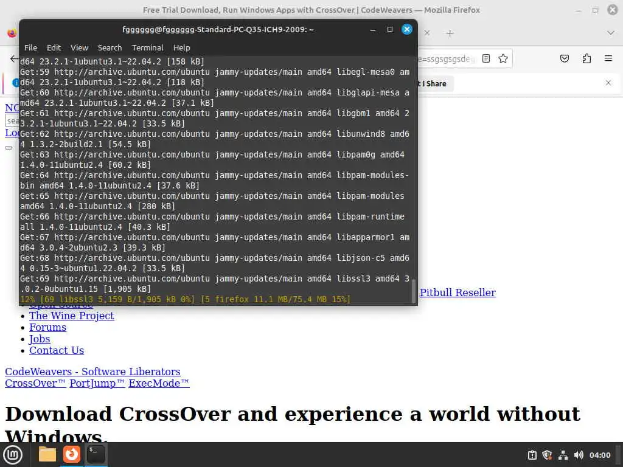
Task: Open the Jobs link
Action: point(40,339)
